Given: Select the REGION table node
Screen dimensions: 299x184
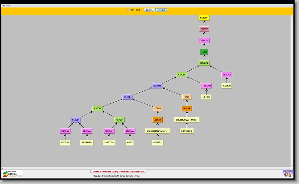Looking at the screenshot, I should click(65, 143).
